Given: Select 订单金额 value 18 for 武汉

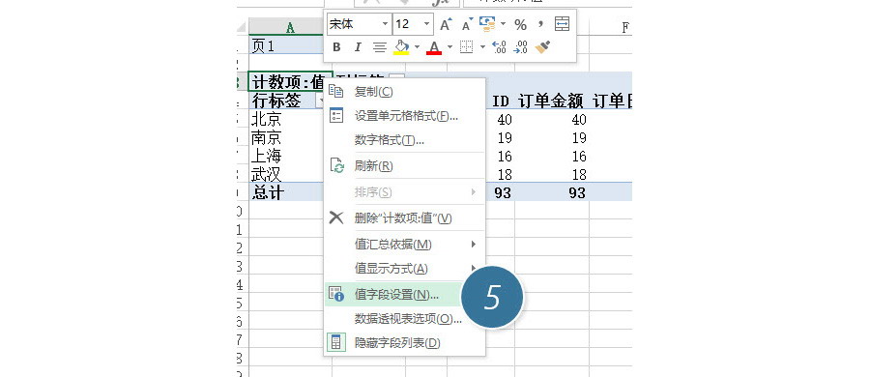Looking at the screenshot, I should (552, 174).
